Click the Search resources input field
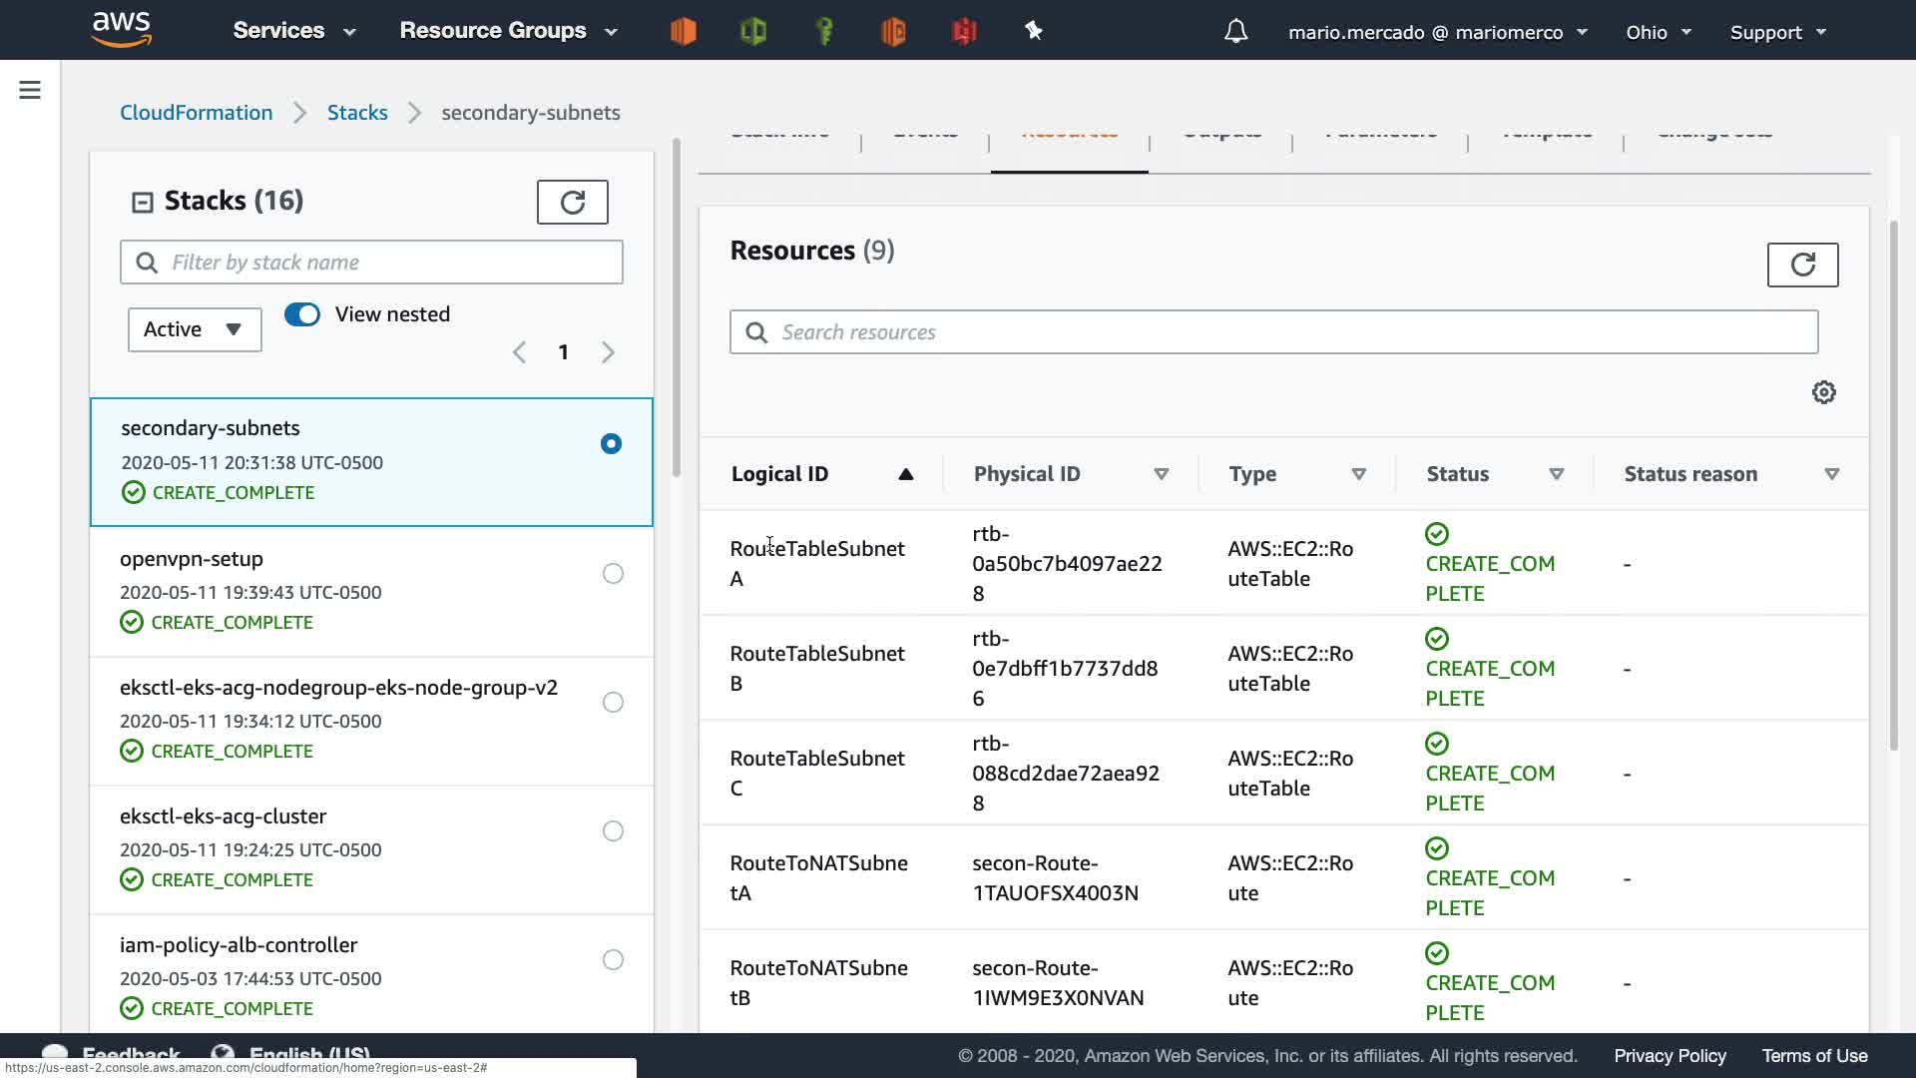1916x1078 pixels. pyautogui.click(x=1273, y=332)
